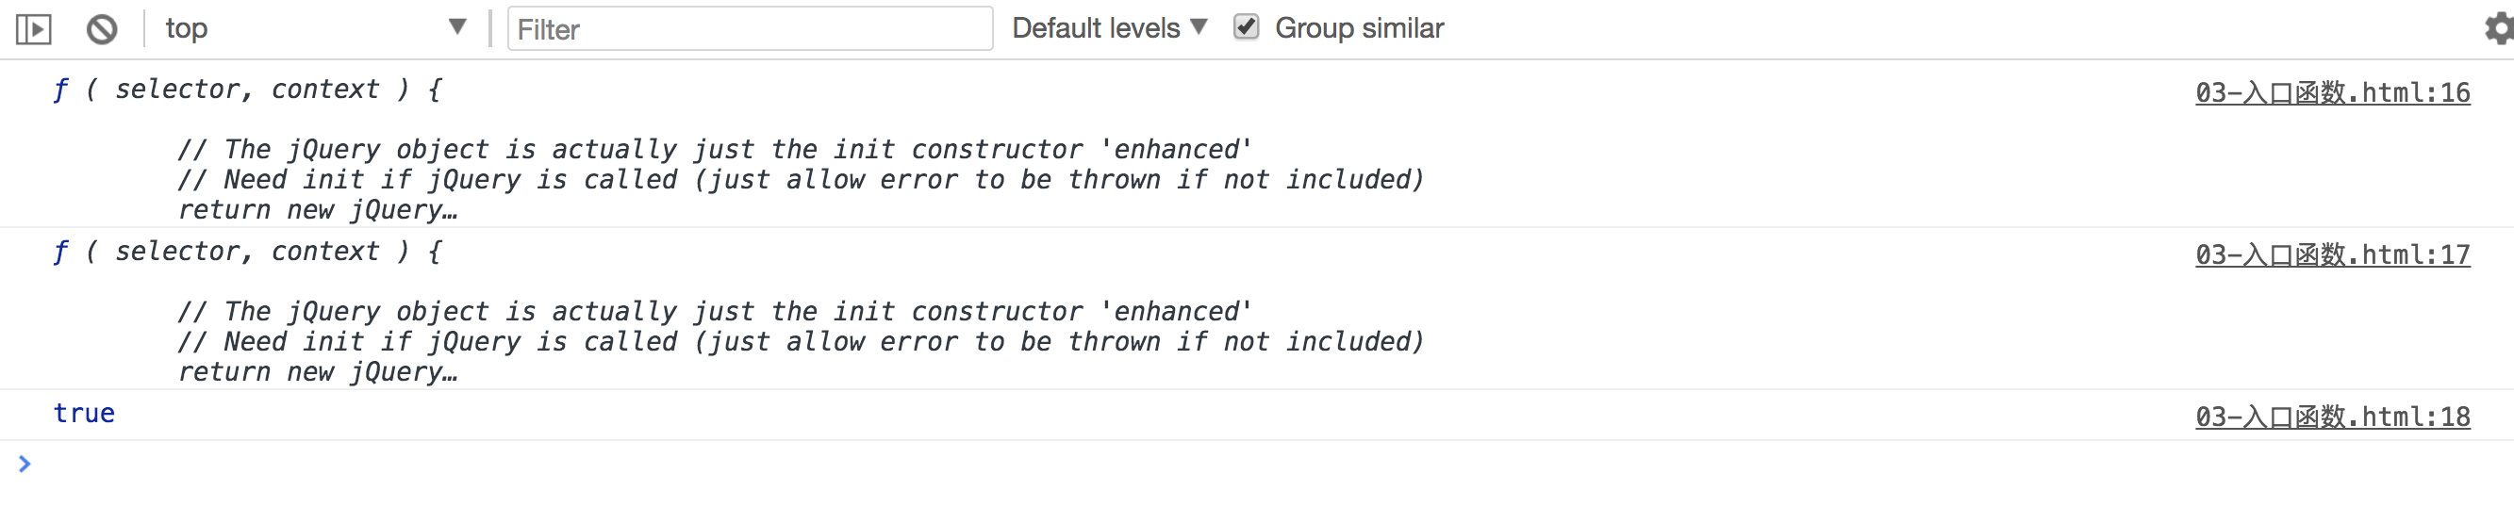2514x507 pixels.
Task: Open console settings gear
Action: click(x=2497, y=29)
